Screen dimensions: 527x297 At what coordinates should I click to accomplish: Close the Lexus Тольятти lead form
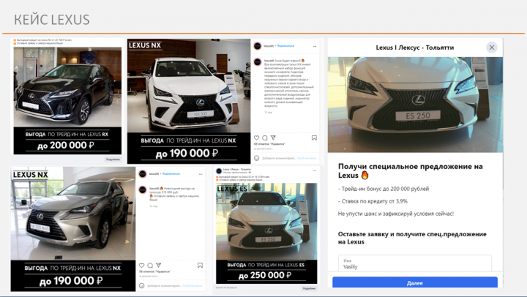[x=492, y=48]
